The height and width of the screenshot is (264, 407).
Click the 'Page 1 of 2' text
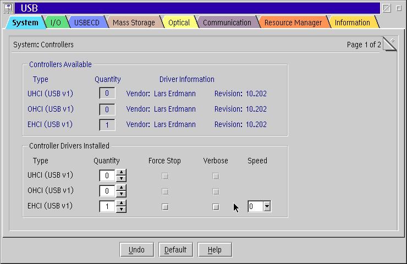click(364, 45)
